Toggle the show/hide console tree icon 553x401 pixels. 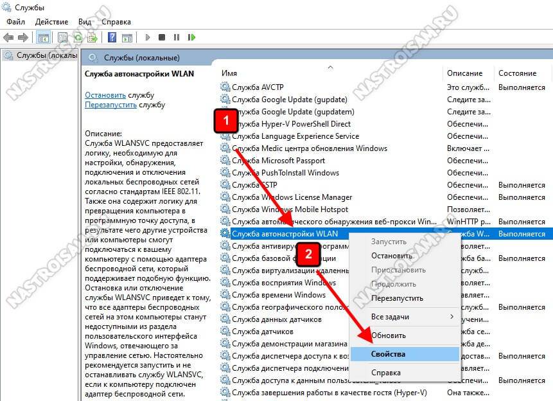pyautogui.click(x=44, y=37)
